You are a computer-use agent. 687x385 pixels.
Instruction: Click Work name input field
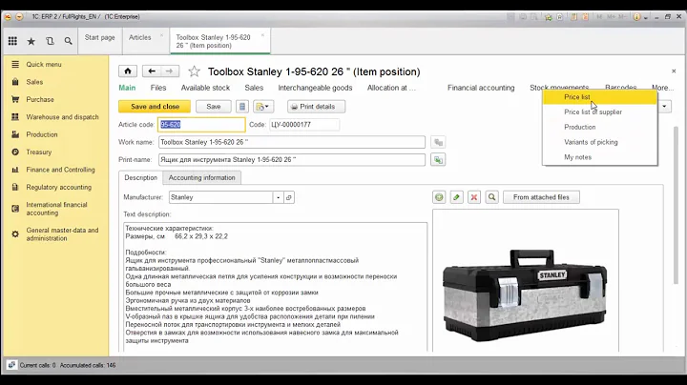292,142
